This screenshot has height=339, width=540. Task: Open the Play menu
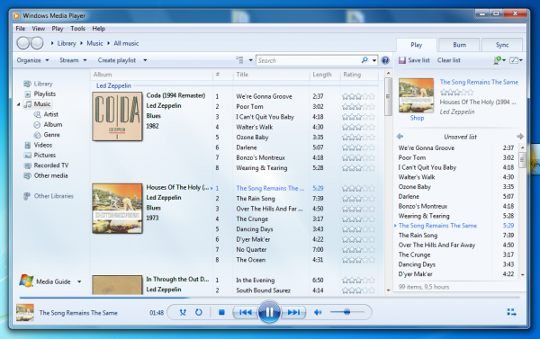click(x=58, y=29)
